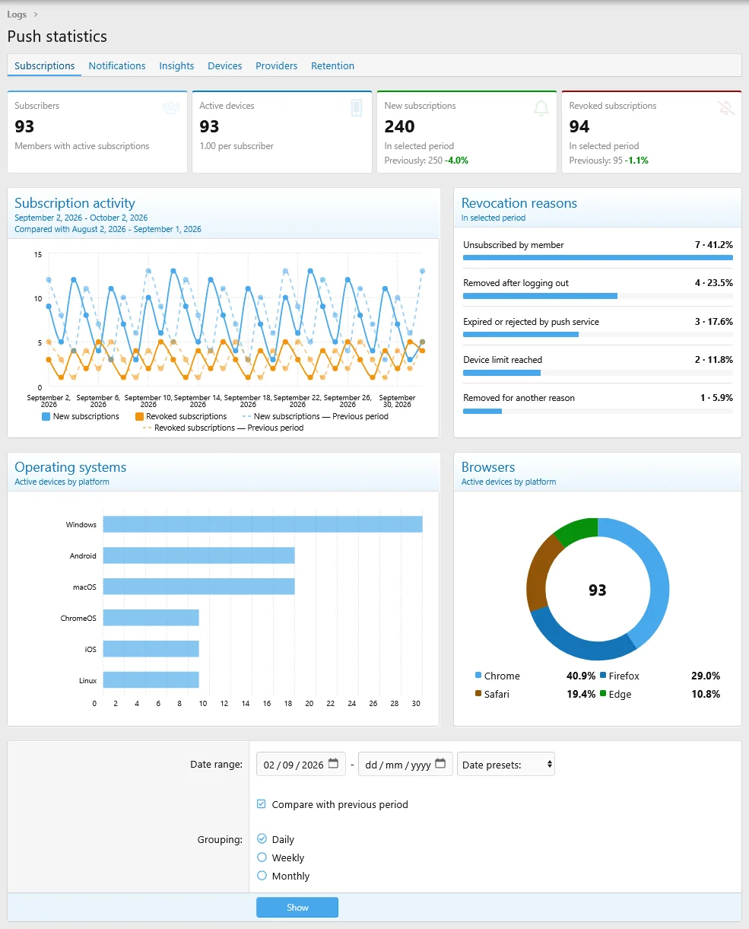Image resolution: width=749 pixels, height=929 pixels.
Task: Toggle Revoked subscriptions legend swatch
Action: (139, 416)
